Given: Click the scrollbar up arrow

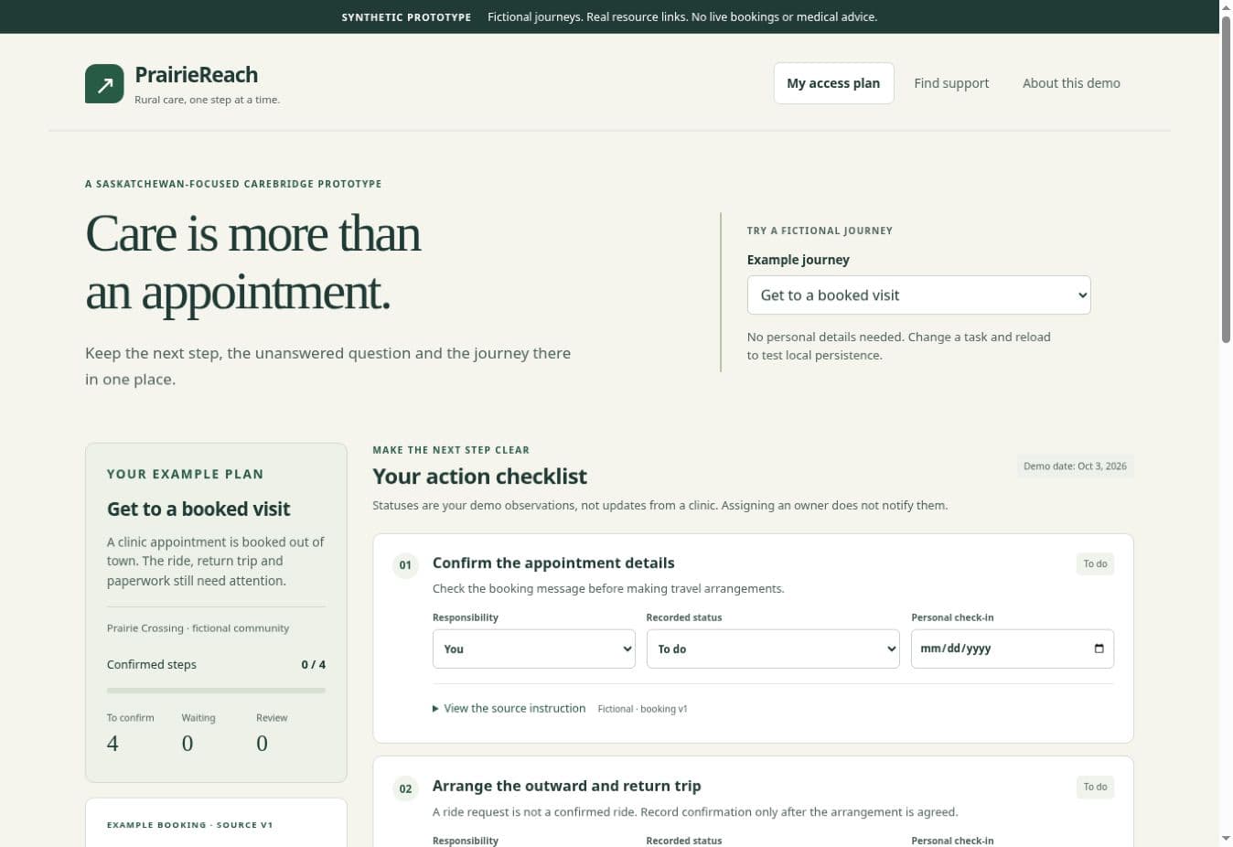Looking at the screenshot, I should point(1226,7).
